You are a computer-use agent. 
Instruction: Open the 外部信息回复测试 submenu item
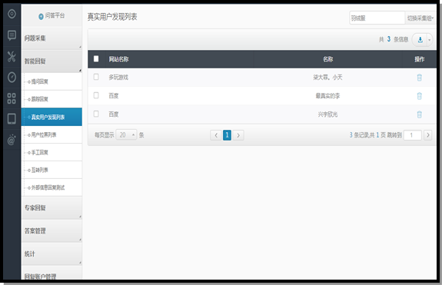click(x=52, y=187)
